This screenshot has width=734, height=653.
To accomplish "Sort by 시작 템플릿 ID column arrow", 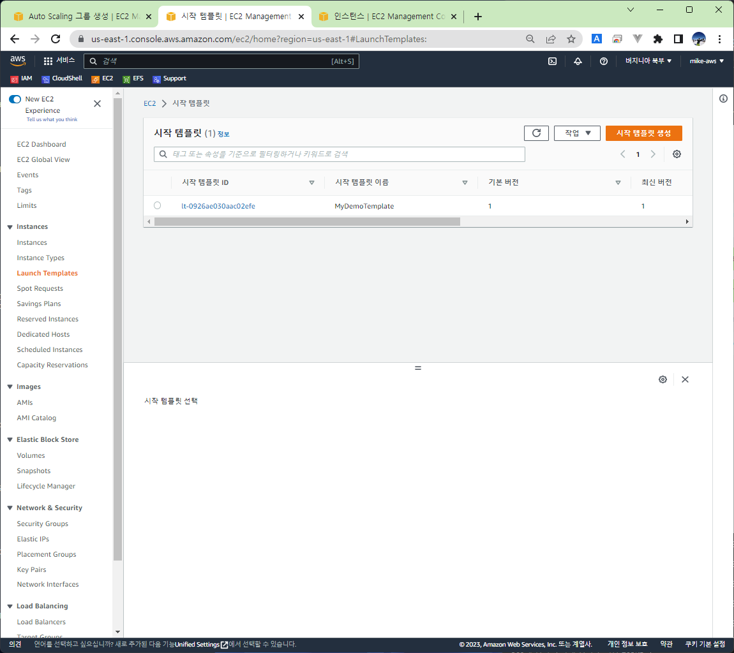I will tap(311, 183).
